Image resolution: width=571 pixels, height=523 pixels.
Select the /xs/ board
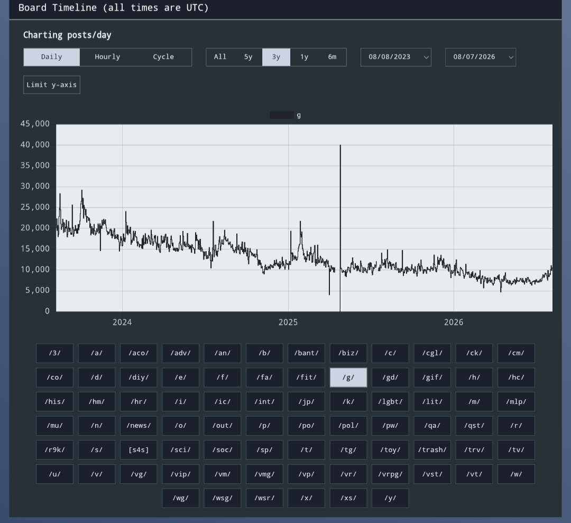coord(348,498)
